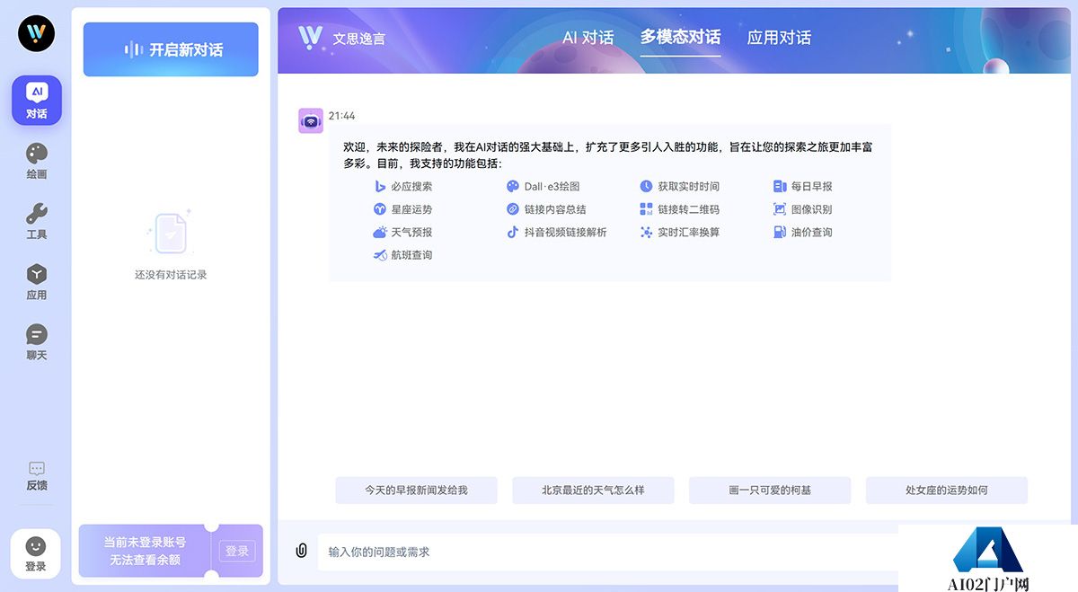
Task: Click the bot avatar next to 21:44
Action: coord(311,120)
